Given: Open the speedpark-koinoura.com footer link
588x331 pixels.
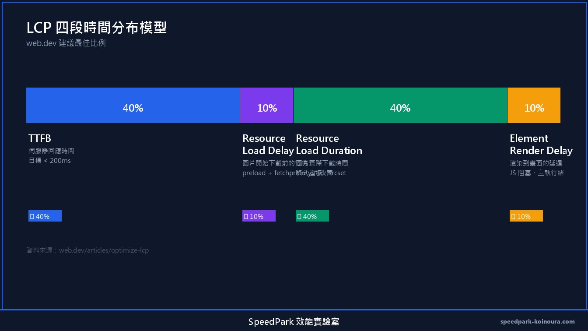Looking at the screenshot, I should tap(538, 322).
